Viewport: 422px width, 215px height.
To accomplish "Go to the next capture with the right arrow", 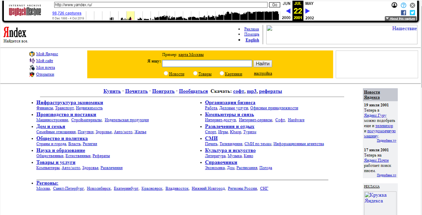I will (307, 11).
